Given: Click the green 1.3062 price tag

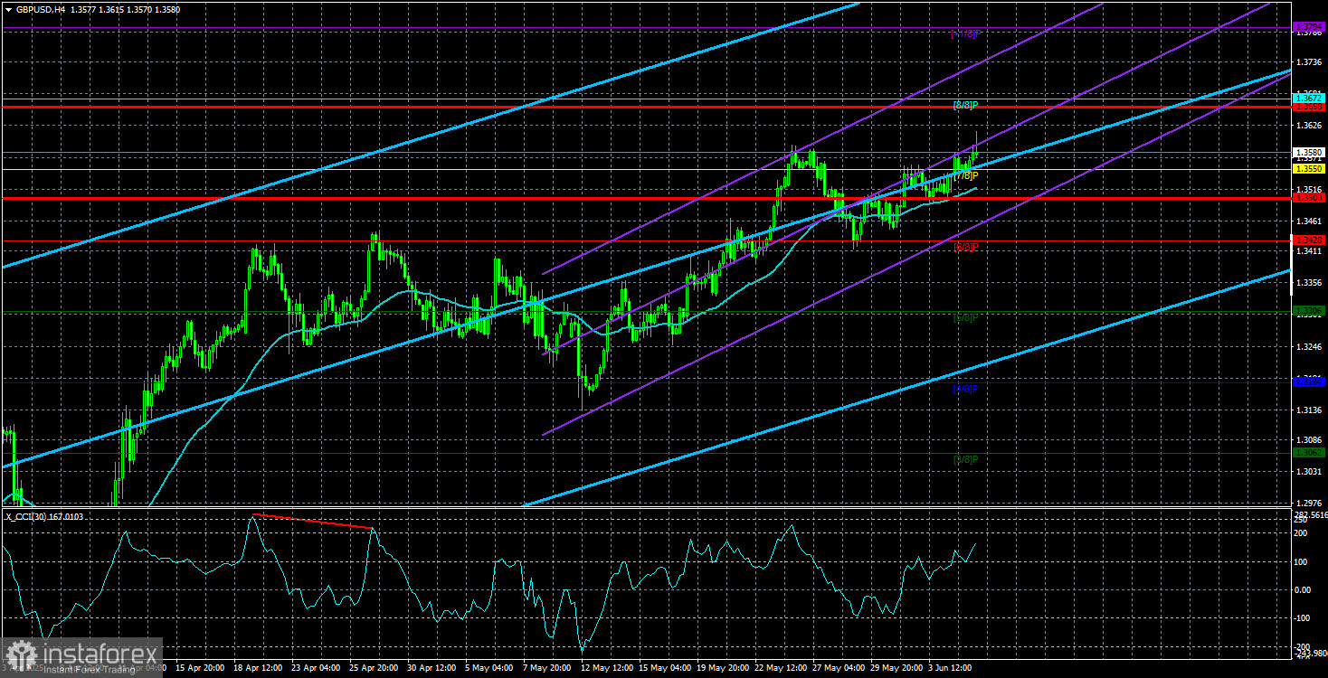Looking at the screenshot, I should pos(1309,453).
